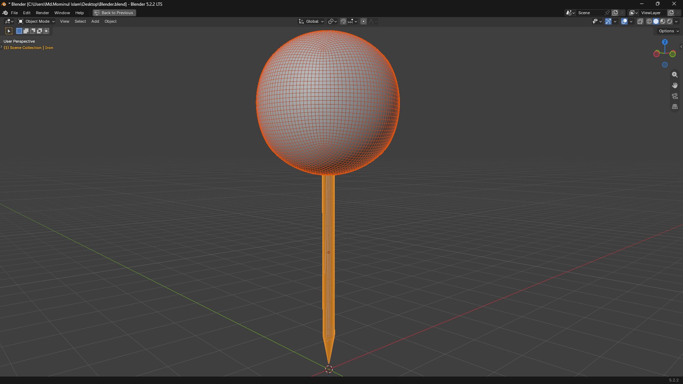Open the editor type dropdown

click(9, 22)
